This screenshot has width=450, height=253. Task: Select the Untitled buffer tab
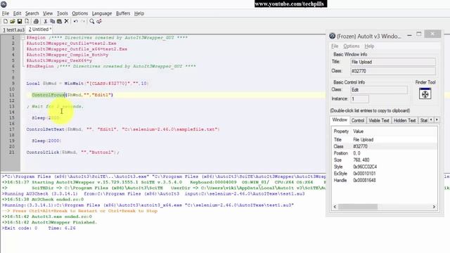pos(40,30)
